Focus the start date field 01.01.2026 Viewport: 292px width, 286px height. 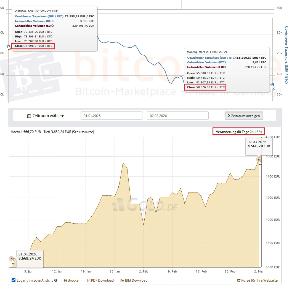[x=111, y=116]
